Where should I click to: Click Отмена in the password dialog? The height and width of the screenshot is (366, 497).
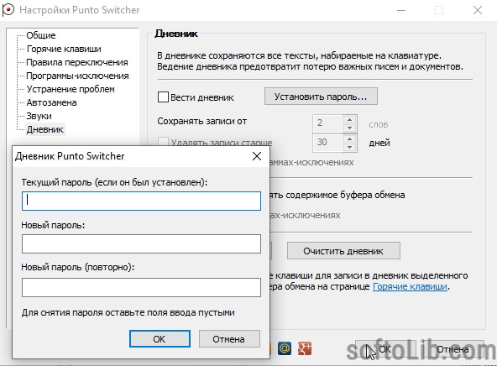[229, 339]
